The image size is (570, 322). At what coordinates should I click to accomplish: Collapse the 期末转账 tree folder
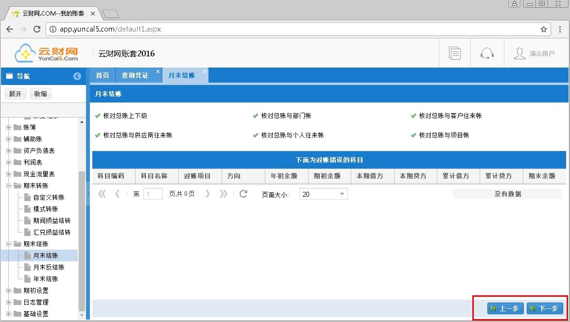pos(9,186)
